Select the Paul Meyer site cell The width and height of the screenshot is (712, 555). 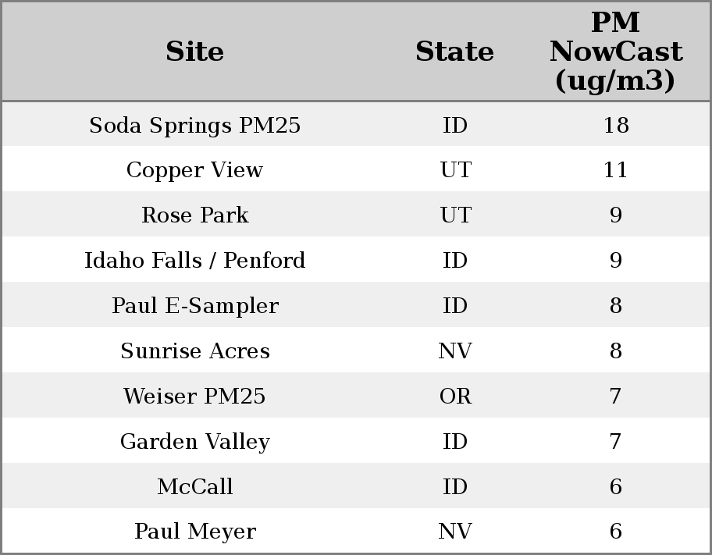(194, 532)
